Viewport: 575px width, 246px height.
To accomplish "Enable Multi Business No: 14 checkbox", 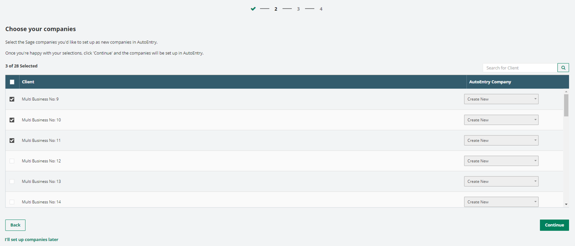I will click(x=12, y=202).
